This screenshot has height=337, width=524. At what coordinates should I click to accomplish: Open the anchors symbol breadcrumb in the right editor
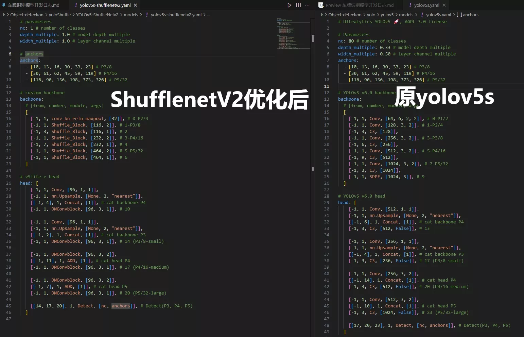(471, 15)
